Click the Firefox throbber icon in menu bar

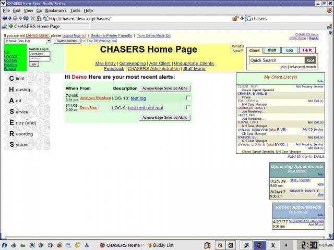(x=329, y=10)
